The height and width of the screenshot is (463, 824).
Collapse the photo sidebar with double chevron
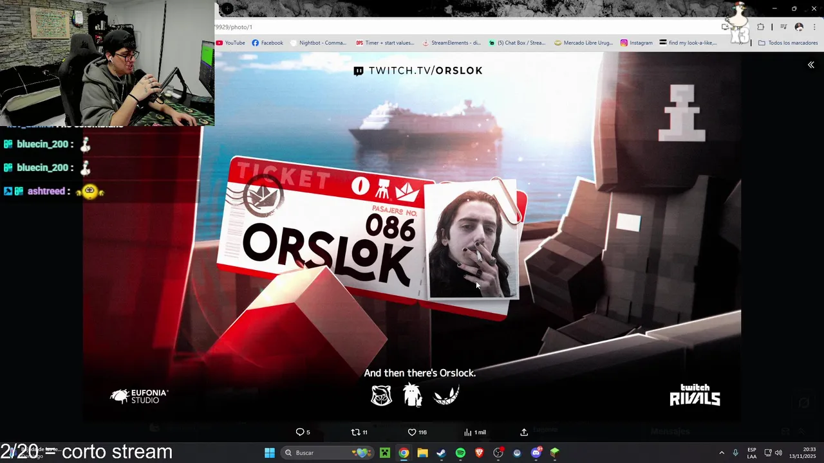click(811, 65)
